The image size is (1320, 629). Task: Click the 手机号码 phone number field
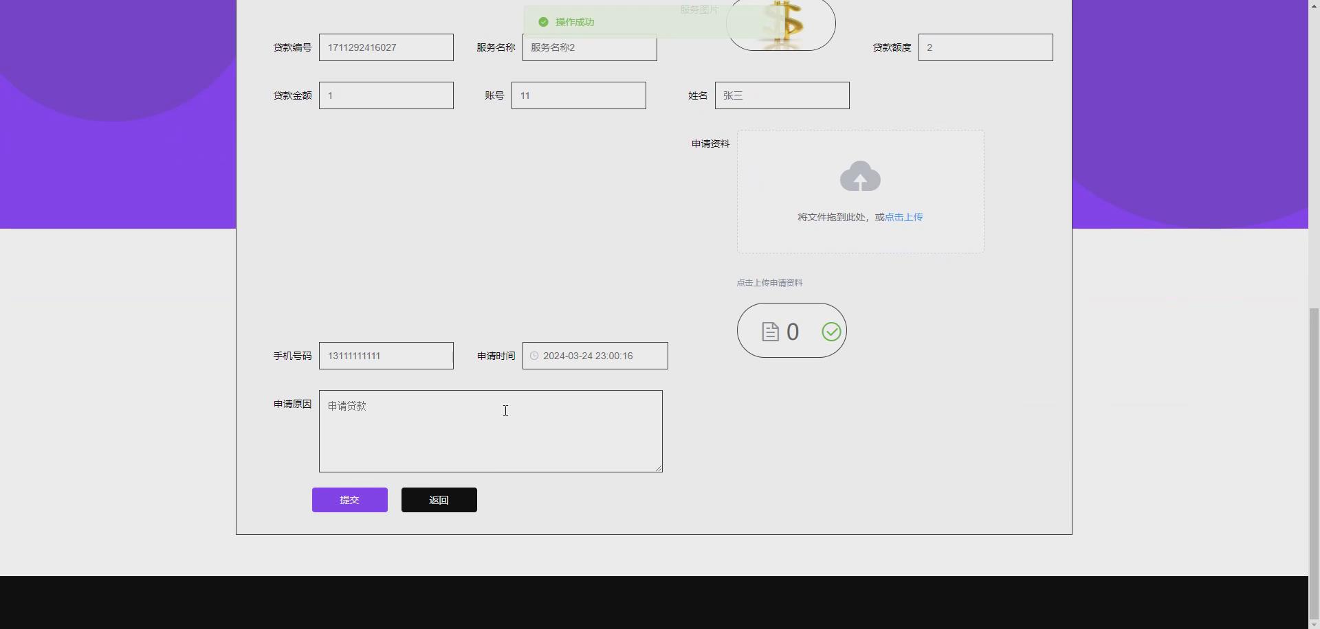click(x=386, y=355)
